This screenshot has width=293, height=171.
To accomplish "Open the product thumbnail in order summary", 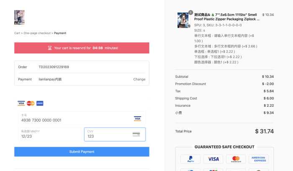I will pos(183,20).
